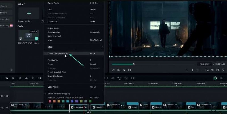The image size is (227, 114).
Task: Set the mark in point brace
Action: pos(187,70)
